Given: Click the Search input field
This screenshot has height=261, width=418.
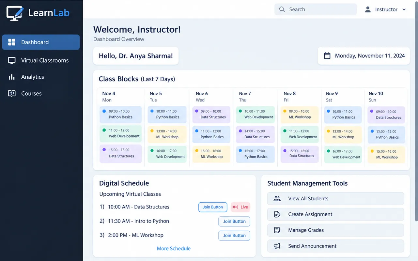Looking at the screenshot, I should point(316,9).
